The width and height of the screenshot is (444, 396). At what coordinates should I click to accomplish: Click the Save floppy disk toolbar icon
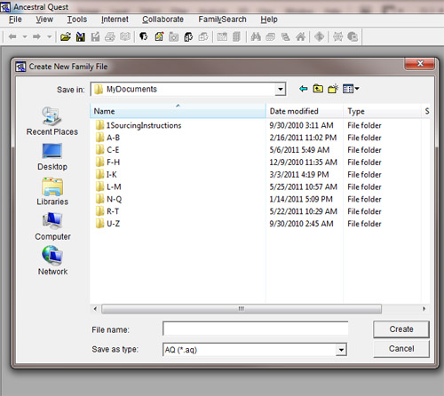80,36
